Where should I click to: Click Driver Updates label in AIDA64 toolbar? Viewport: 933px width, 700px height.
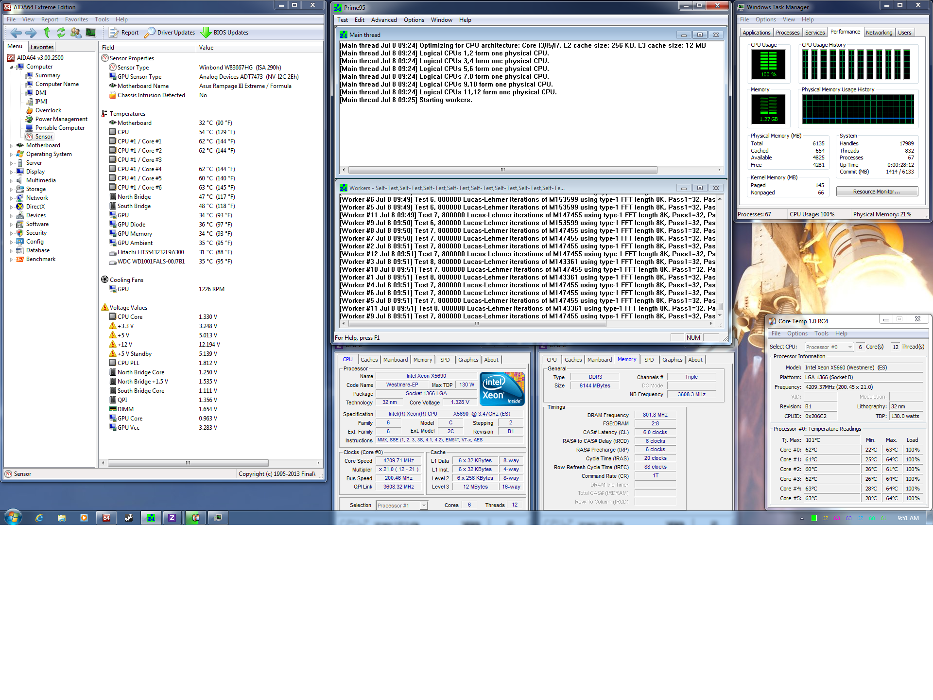pos(176,33)
